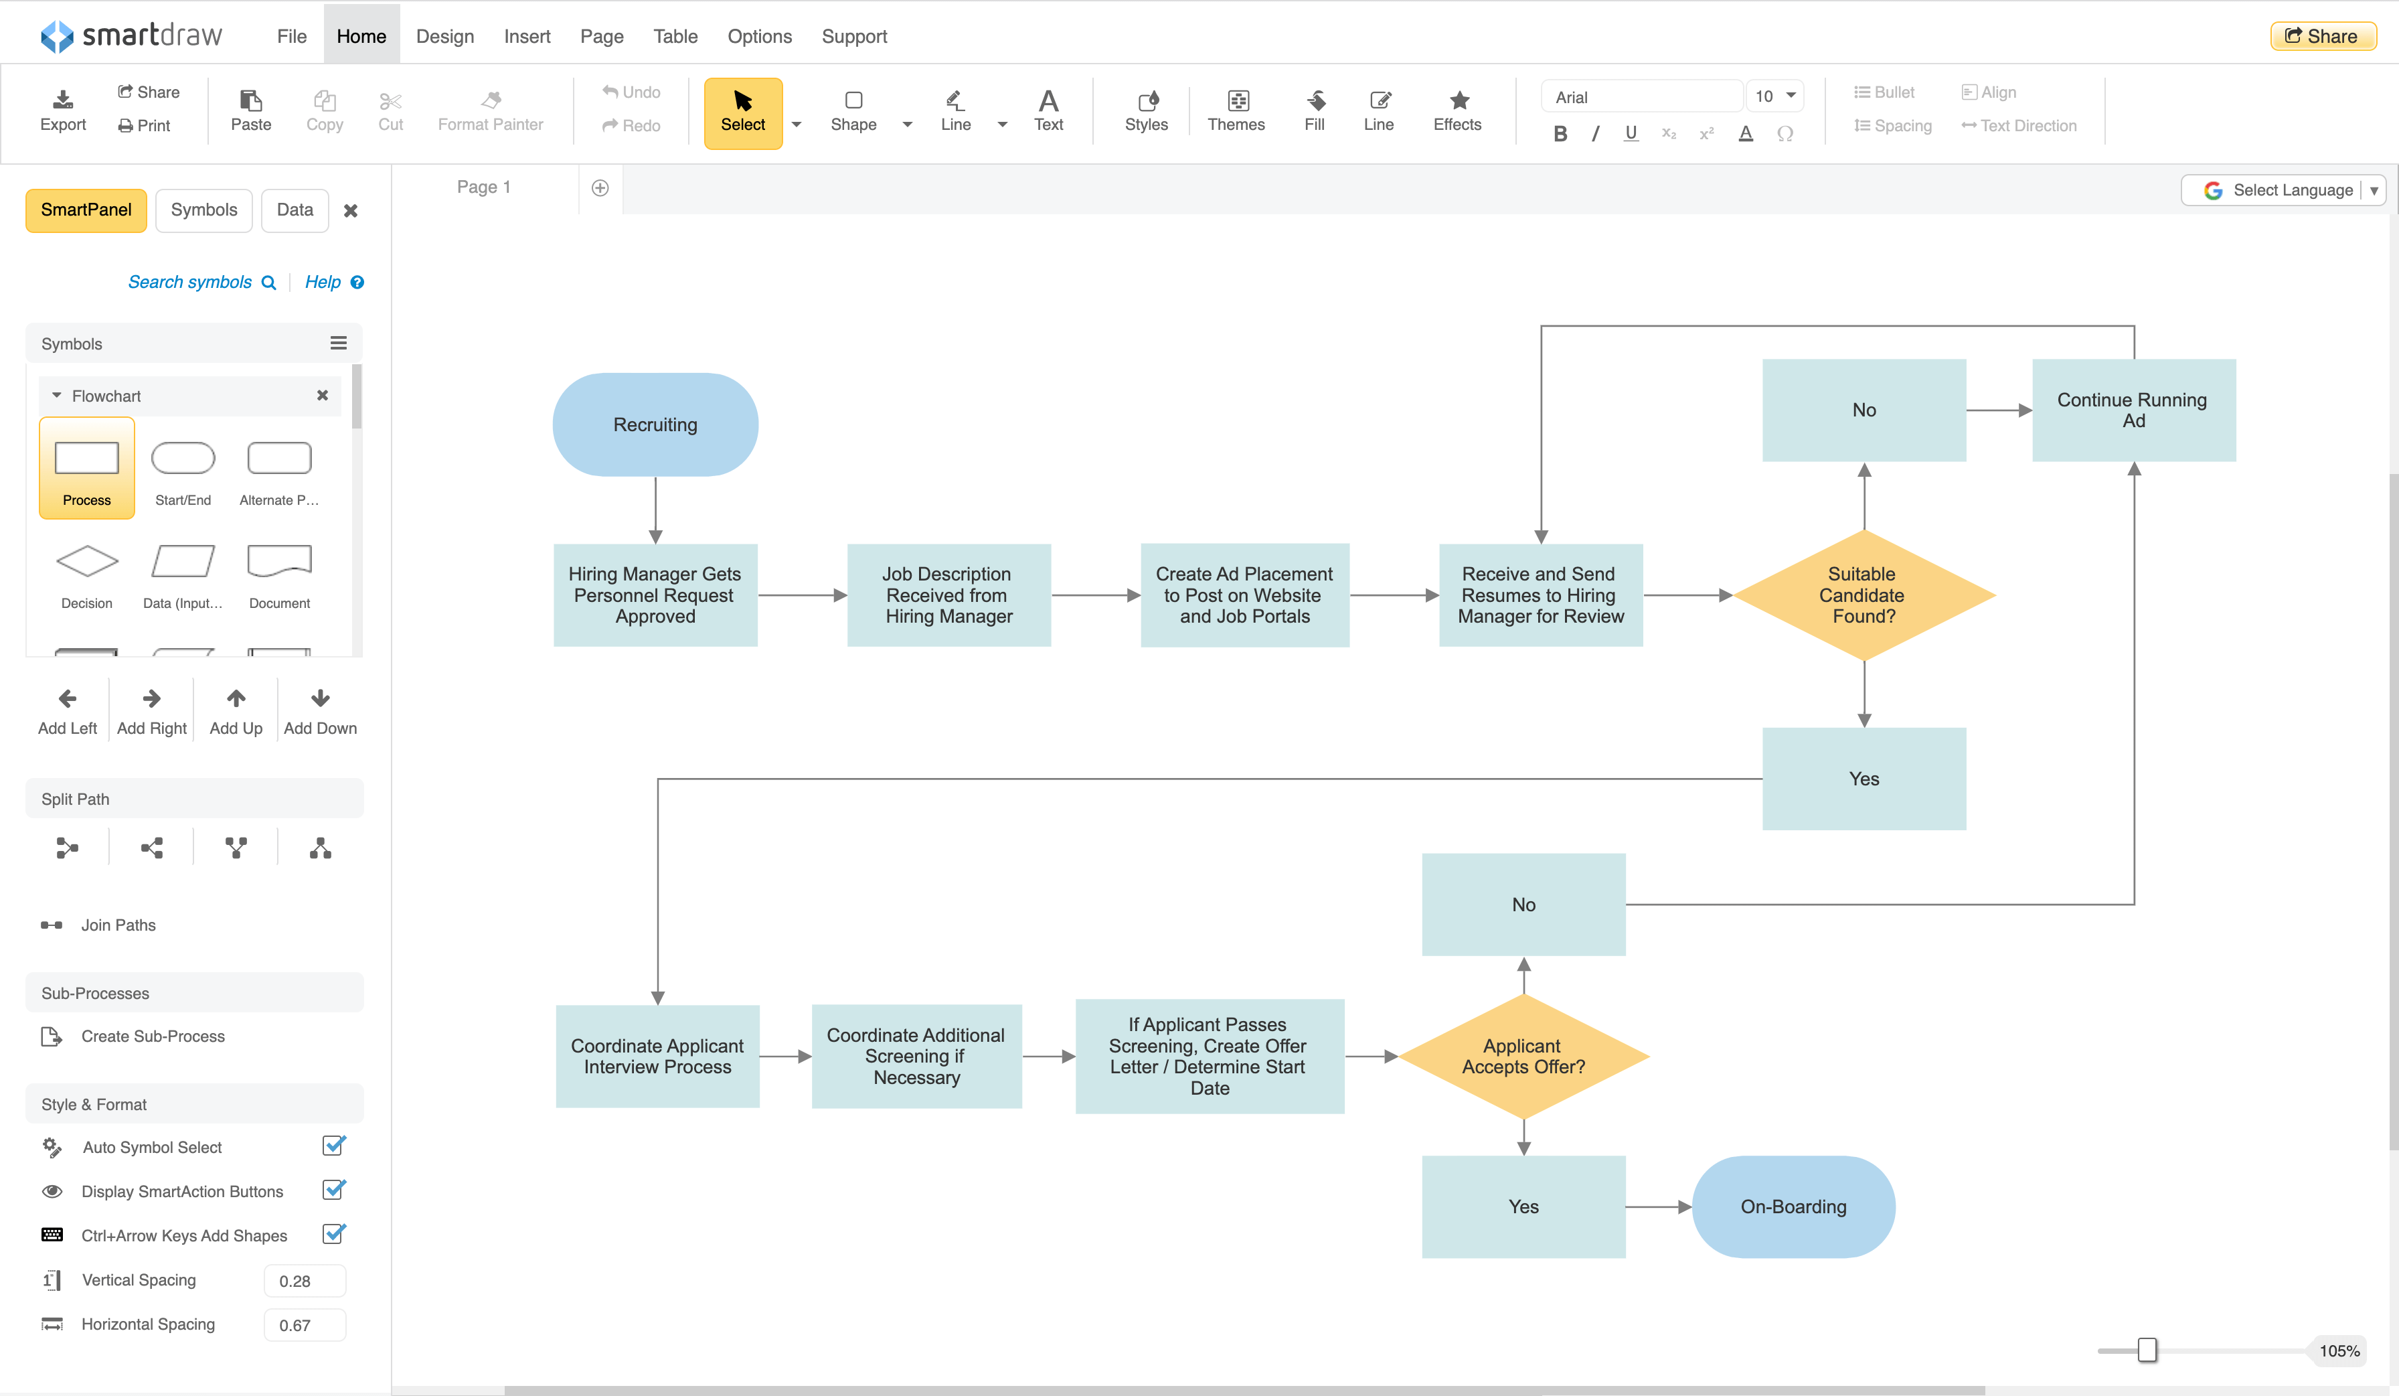Image resolution: width=2399 pixels, height=1396 pixels.
Task: Toggle Auto Symbol Select checkbox
Action: (333, 1146)
